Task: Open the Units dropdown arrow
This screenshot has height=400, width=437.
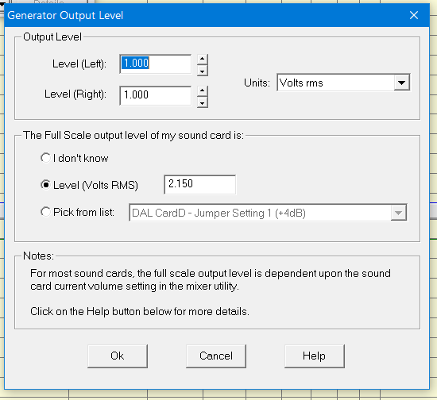Action: (x=401, y=83)
